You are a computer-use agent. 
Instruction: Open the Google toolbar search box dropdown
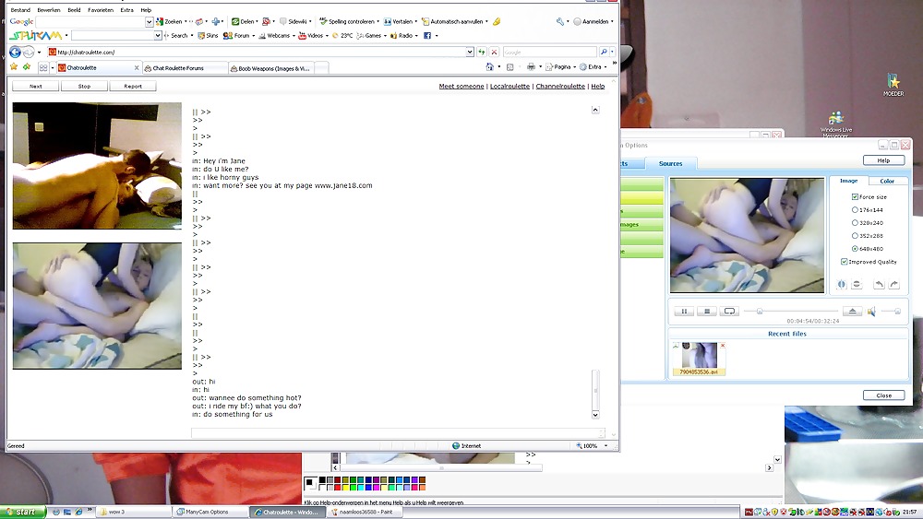[149, 22]
